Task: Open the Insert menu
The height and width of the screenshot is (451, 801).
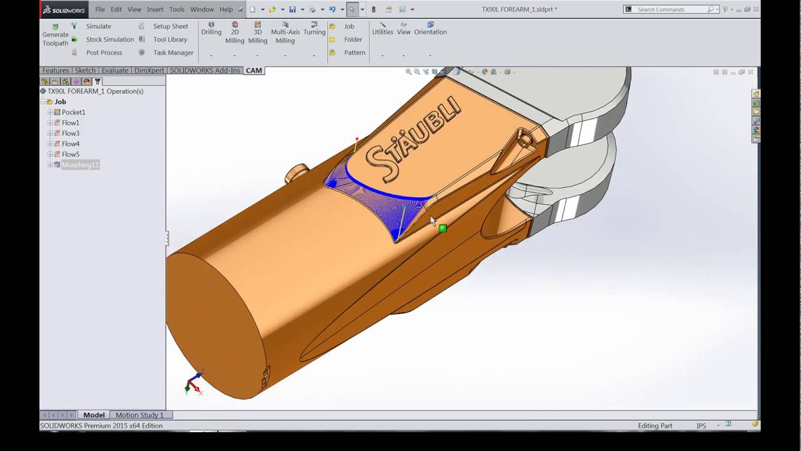Action: pyautogui.click(x=155, y=9)
